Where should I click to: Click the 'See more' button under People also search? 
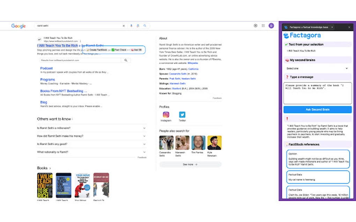[x=190, y=164]
